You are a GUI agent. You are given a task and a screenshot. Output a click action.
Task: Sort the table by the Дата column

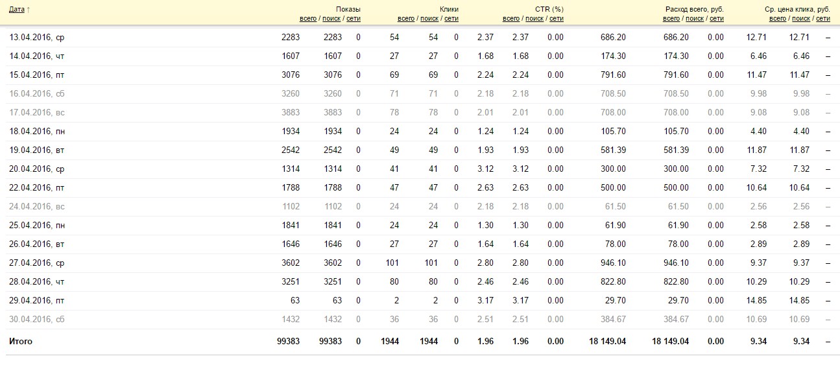click(x=17, y=9)
